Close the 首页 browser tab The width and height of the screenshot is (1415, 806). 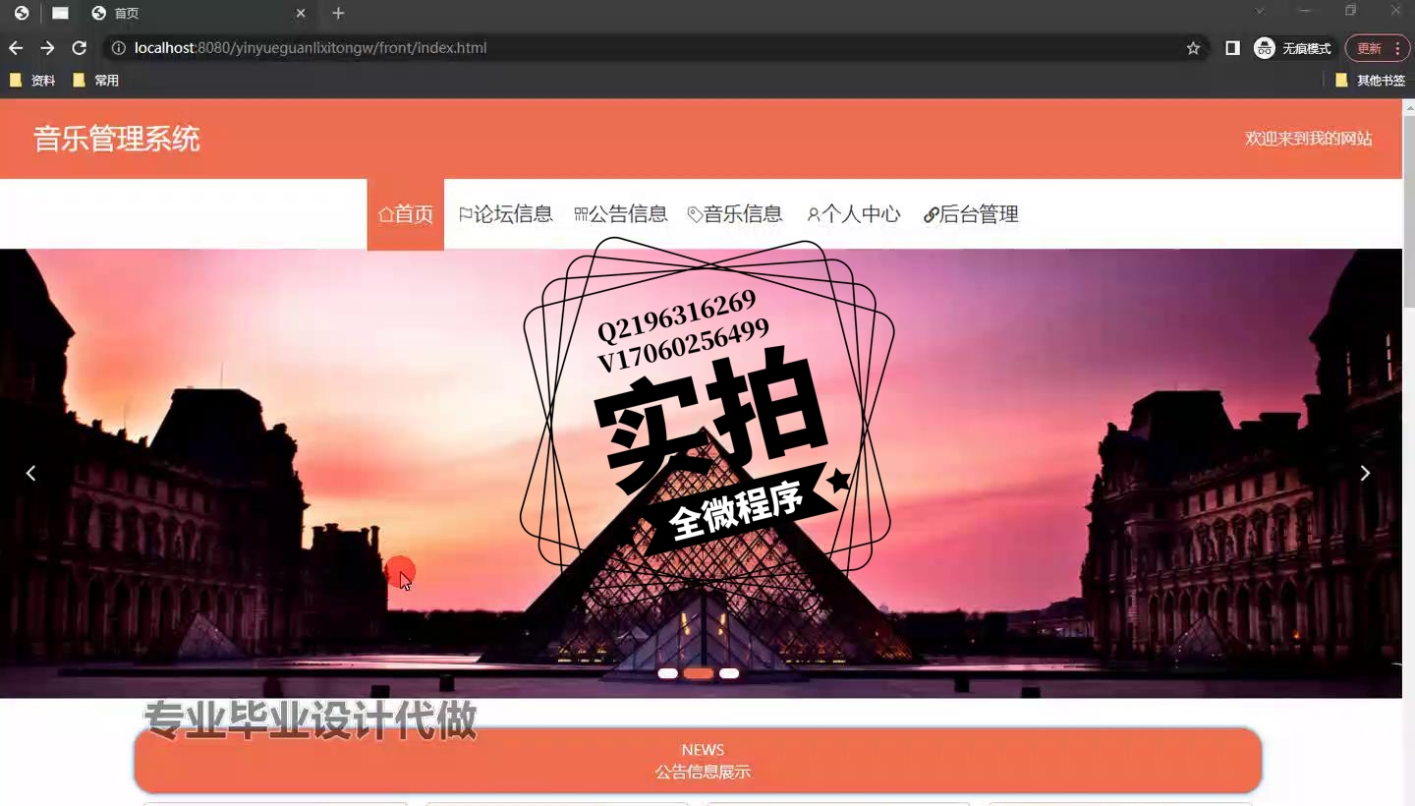click(x=301, y=13)
